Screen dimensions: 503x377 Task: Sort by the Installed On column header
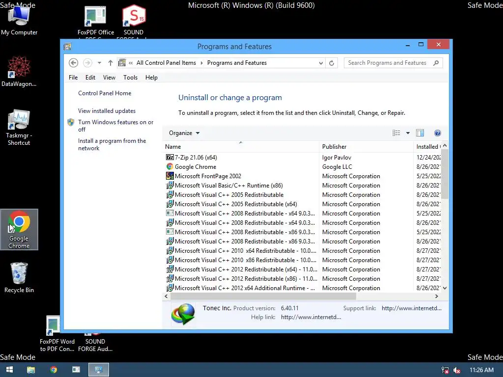428,146
